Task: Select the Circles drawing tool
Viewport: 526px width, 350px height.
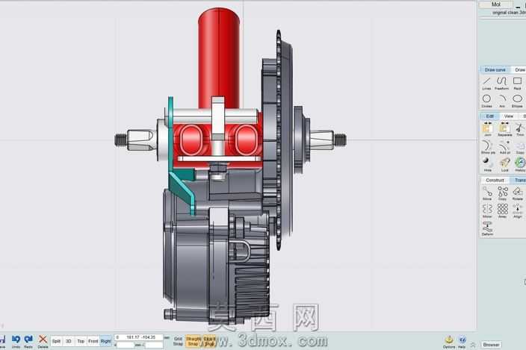Action: pyautogui.click(x=486, y=101)
